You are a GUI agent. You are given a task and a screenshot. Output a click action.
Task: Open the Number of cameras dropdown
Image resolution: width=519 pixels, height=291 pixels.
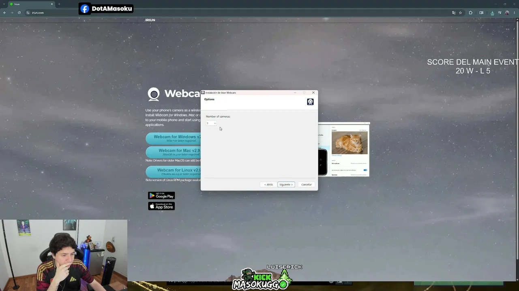click(x=211, y=123)
